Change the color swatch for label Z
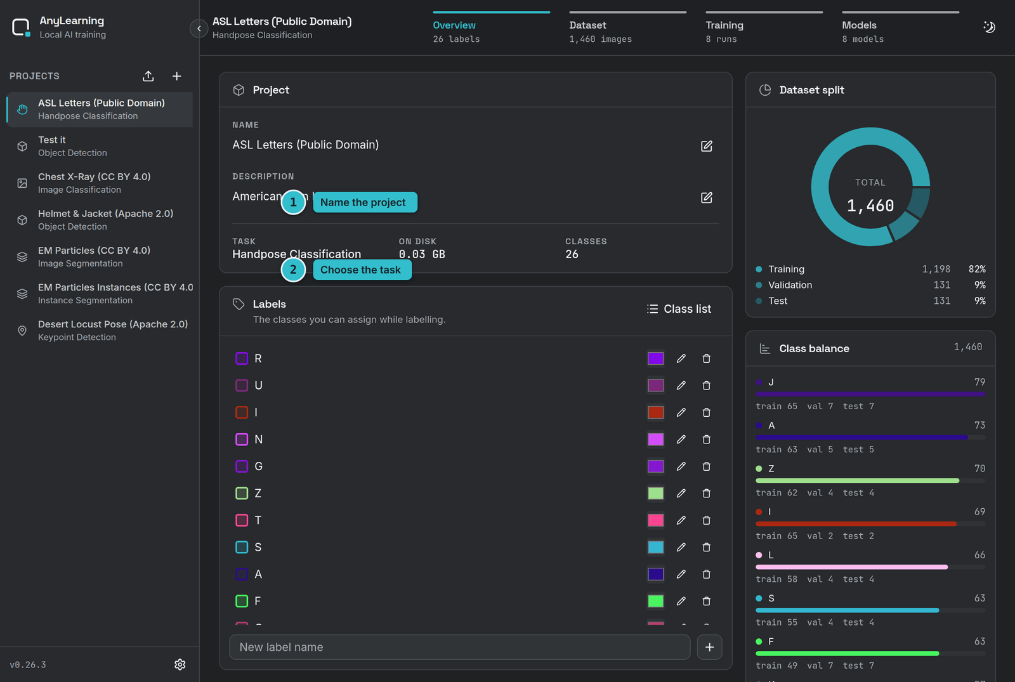The width and height of the screenshot is (1015, 682). point(656,493)
